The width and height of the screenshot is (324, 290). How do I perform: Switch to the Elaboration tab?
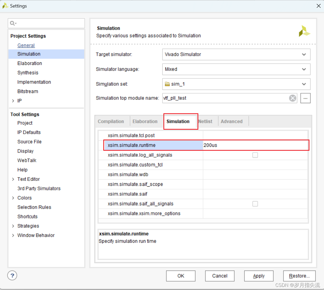[145, 121]
